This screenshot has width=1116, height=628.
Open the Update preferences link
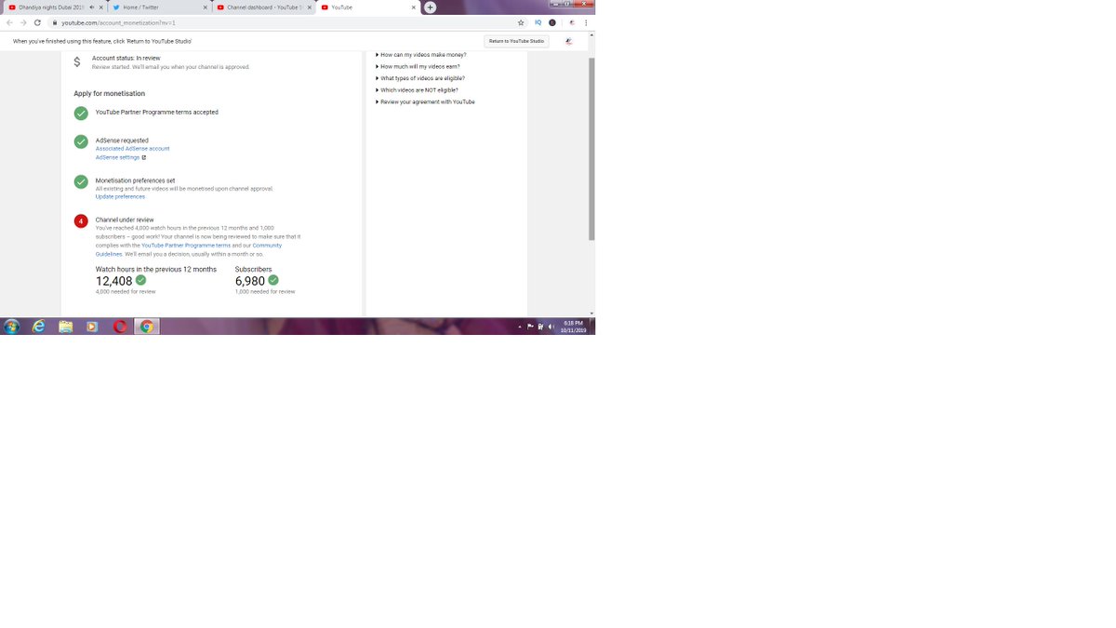[120, 196]
